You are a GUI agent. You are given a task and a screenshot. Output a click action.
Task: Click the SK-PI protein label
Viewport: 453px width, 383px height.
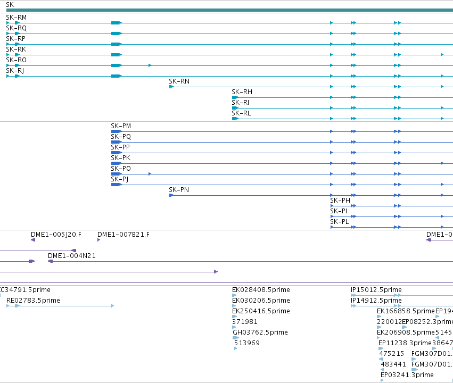click(x=339, y=211)
